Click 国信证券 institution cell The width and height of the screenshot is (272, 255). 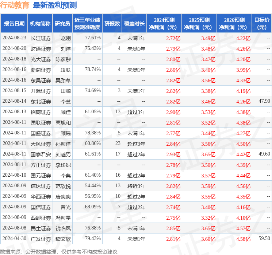pos(41,207)
